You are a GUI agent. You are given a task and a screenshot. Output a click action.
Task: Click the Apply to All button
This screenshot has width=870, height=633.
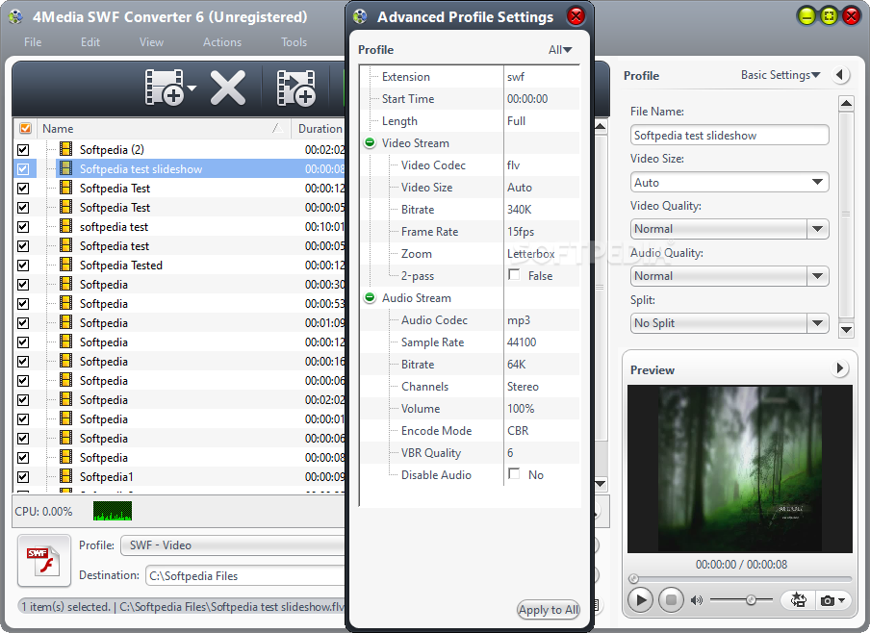point(549,610)
